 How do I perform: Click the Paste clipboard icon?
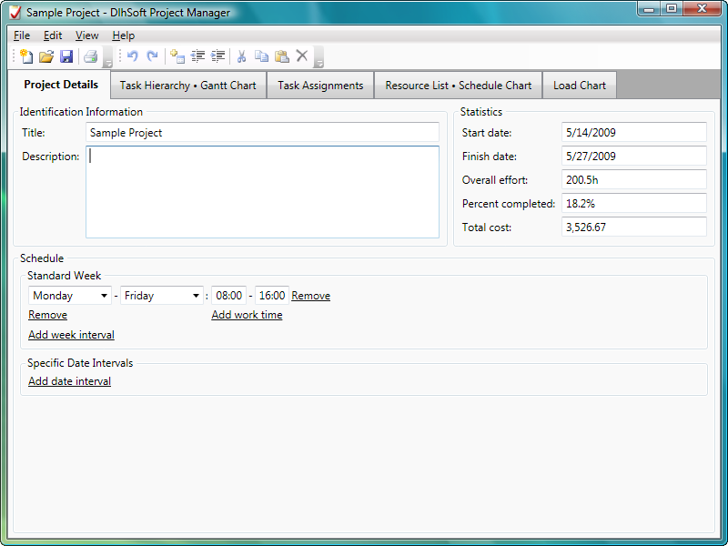click(x=281, y=56)
